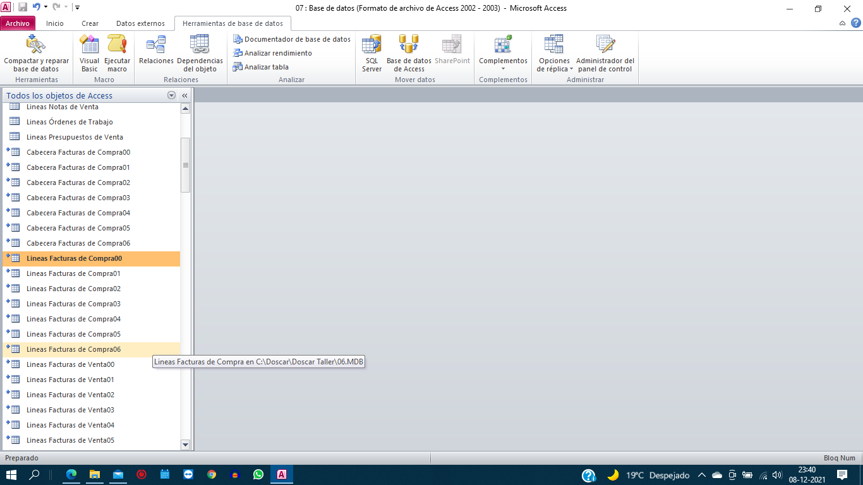Click the taskbar search icon
This screenshot has width=863, height=485.
[x=35, y=474]
